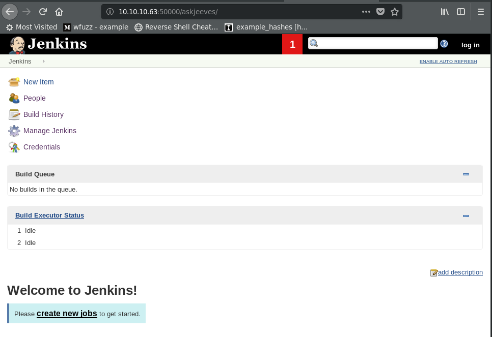Enable auto refresh
Image resolution: width=492 pixels, height=337 pixels.
pyautogui.click(x=448, y=62)
